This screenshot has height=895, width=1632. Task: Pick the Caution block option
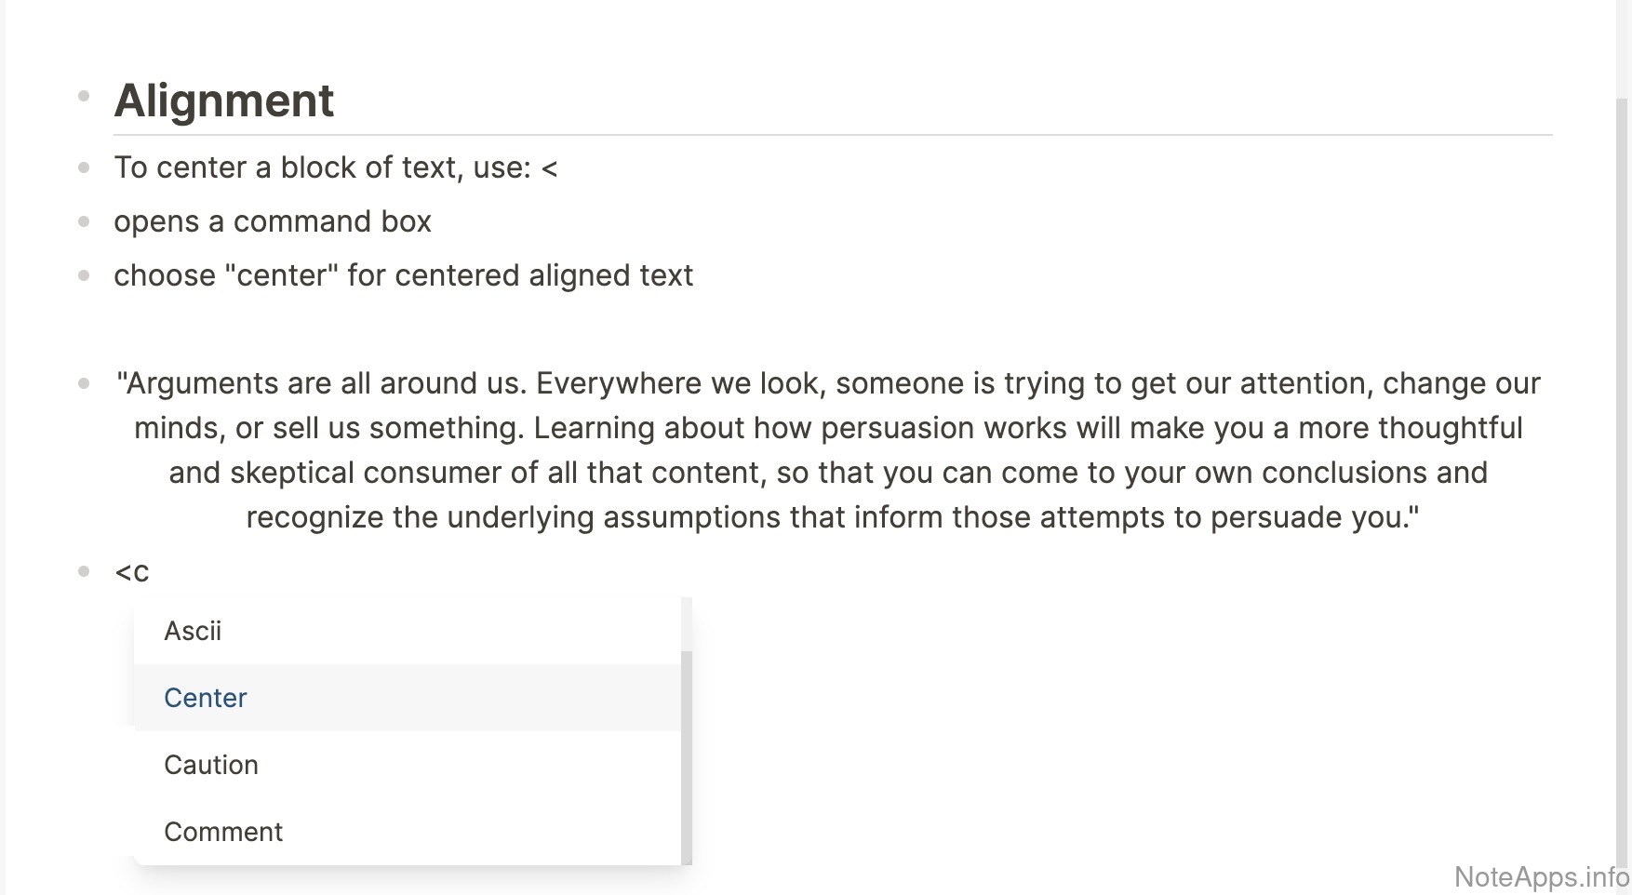[211, 765]
